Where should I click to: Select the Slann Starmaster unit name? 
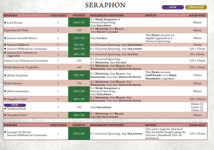[18, 91]
